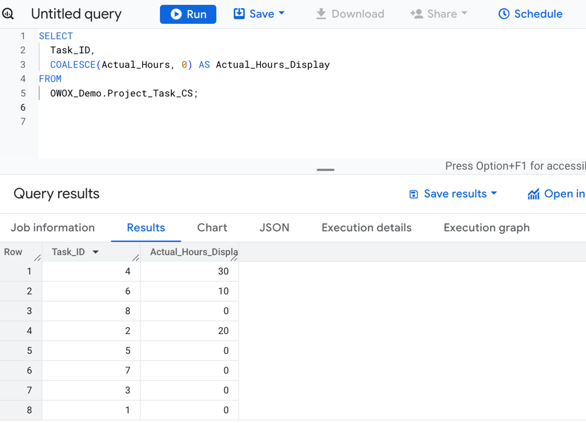586x423 pixels.
Task: Click the Download arrow icon
Action: tap(321, 14)
